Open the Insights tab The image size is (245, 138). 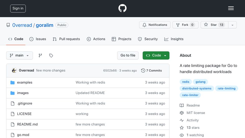[x=174, y=39]
